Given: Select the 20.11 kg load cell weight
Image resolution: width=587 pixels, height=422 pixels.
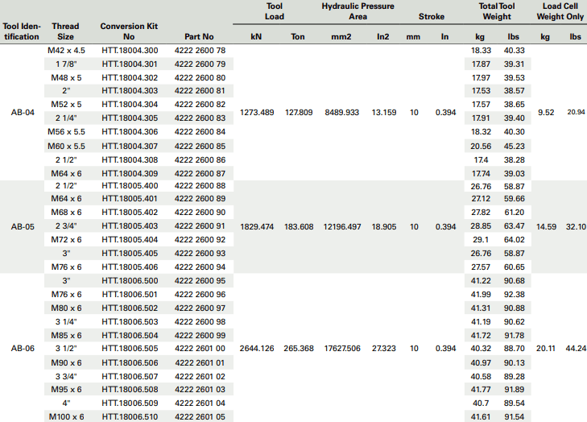Looking at the screenshot, I should 545,349.
